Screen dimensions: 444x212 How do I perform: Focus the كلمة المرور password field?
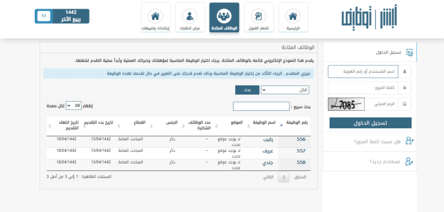click(363, 88)
